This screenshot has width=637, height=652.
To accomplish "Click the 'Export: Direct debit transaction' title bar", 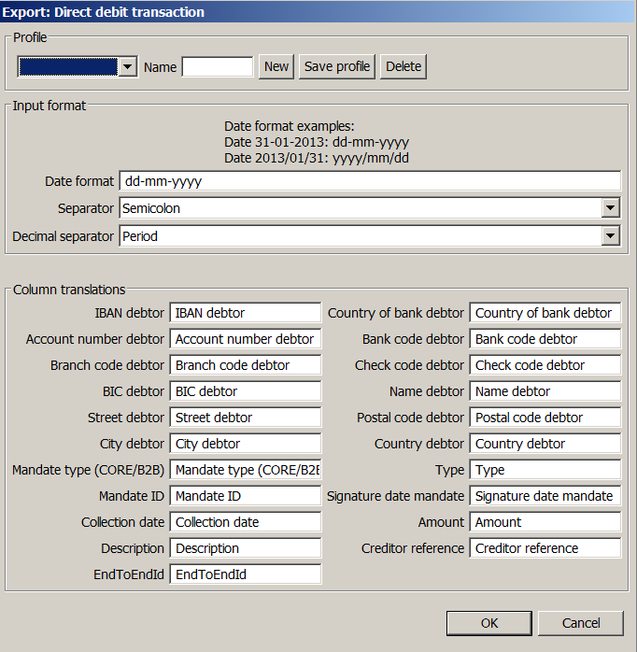I will [318, 11].
